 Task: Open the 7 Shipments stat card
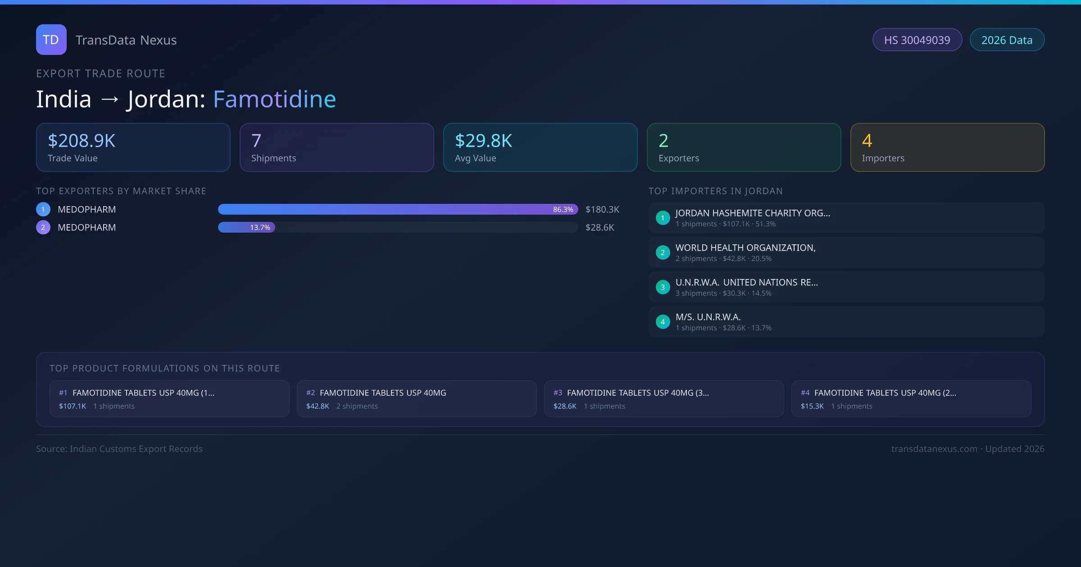[x=336, y=148]
